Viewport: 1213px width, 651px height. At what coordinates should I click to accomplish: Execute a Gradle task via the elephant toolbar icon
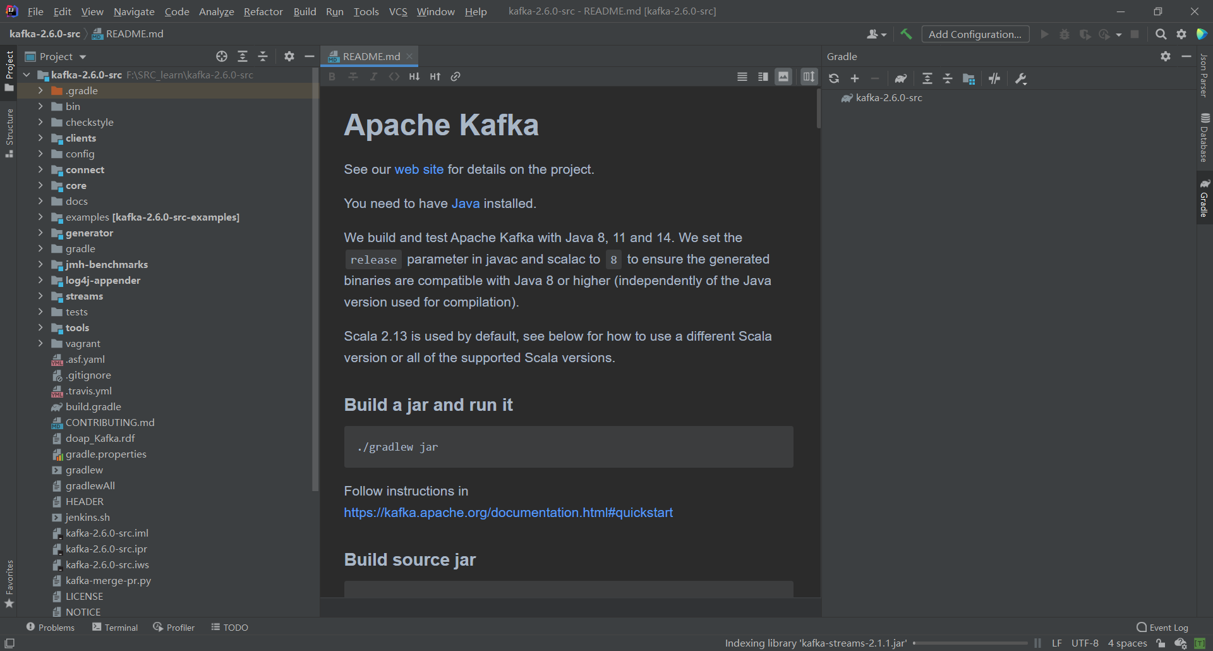click(x=901, y=78)
